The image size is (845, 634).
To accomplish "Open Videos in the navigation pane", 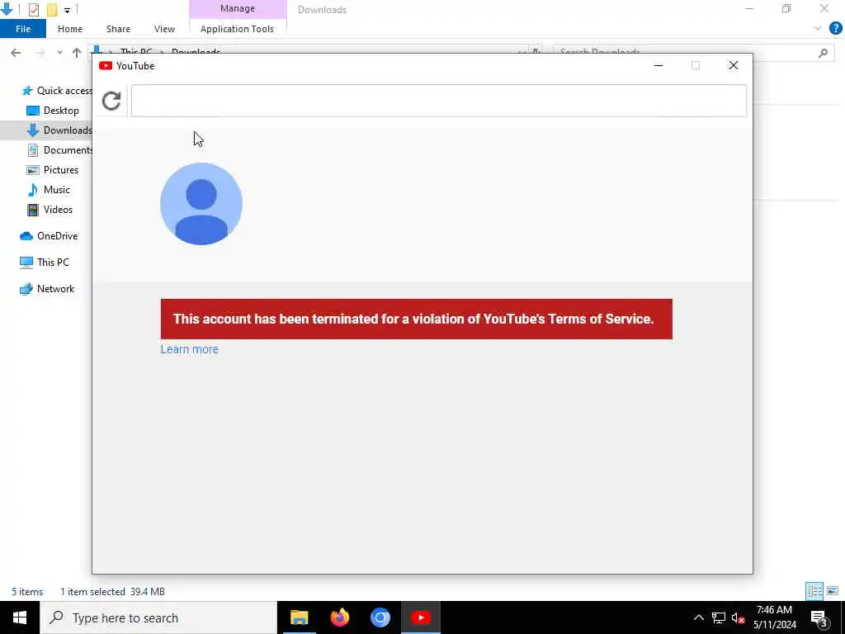I will (x=50, y=210).
